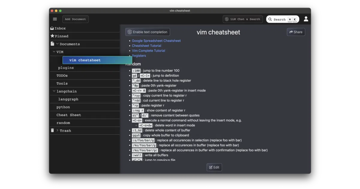Click the Search box
360x189 pixels.
(283, 19)
